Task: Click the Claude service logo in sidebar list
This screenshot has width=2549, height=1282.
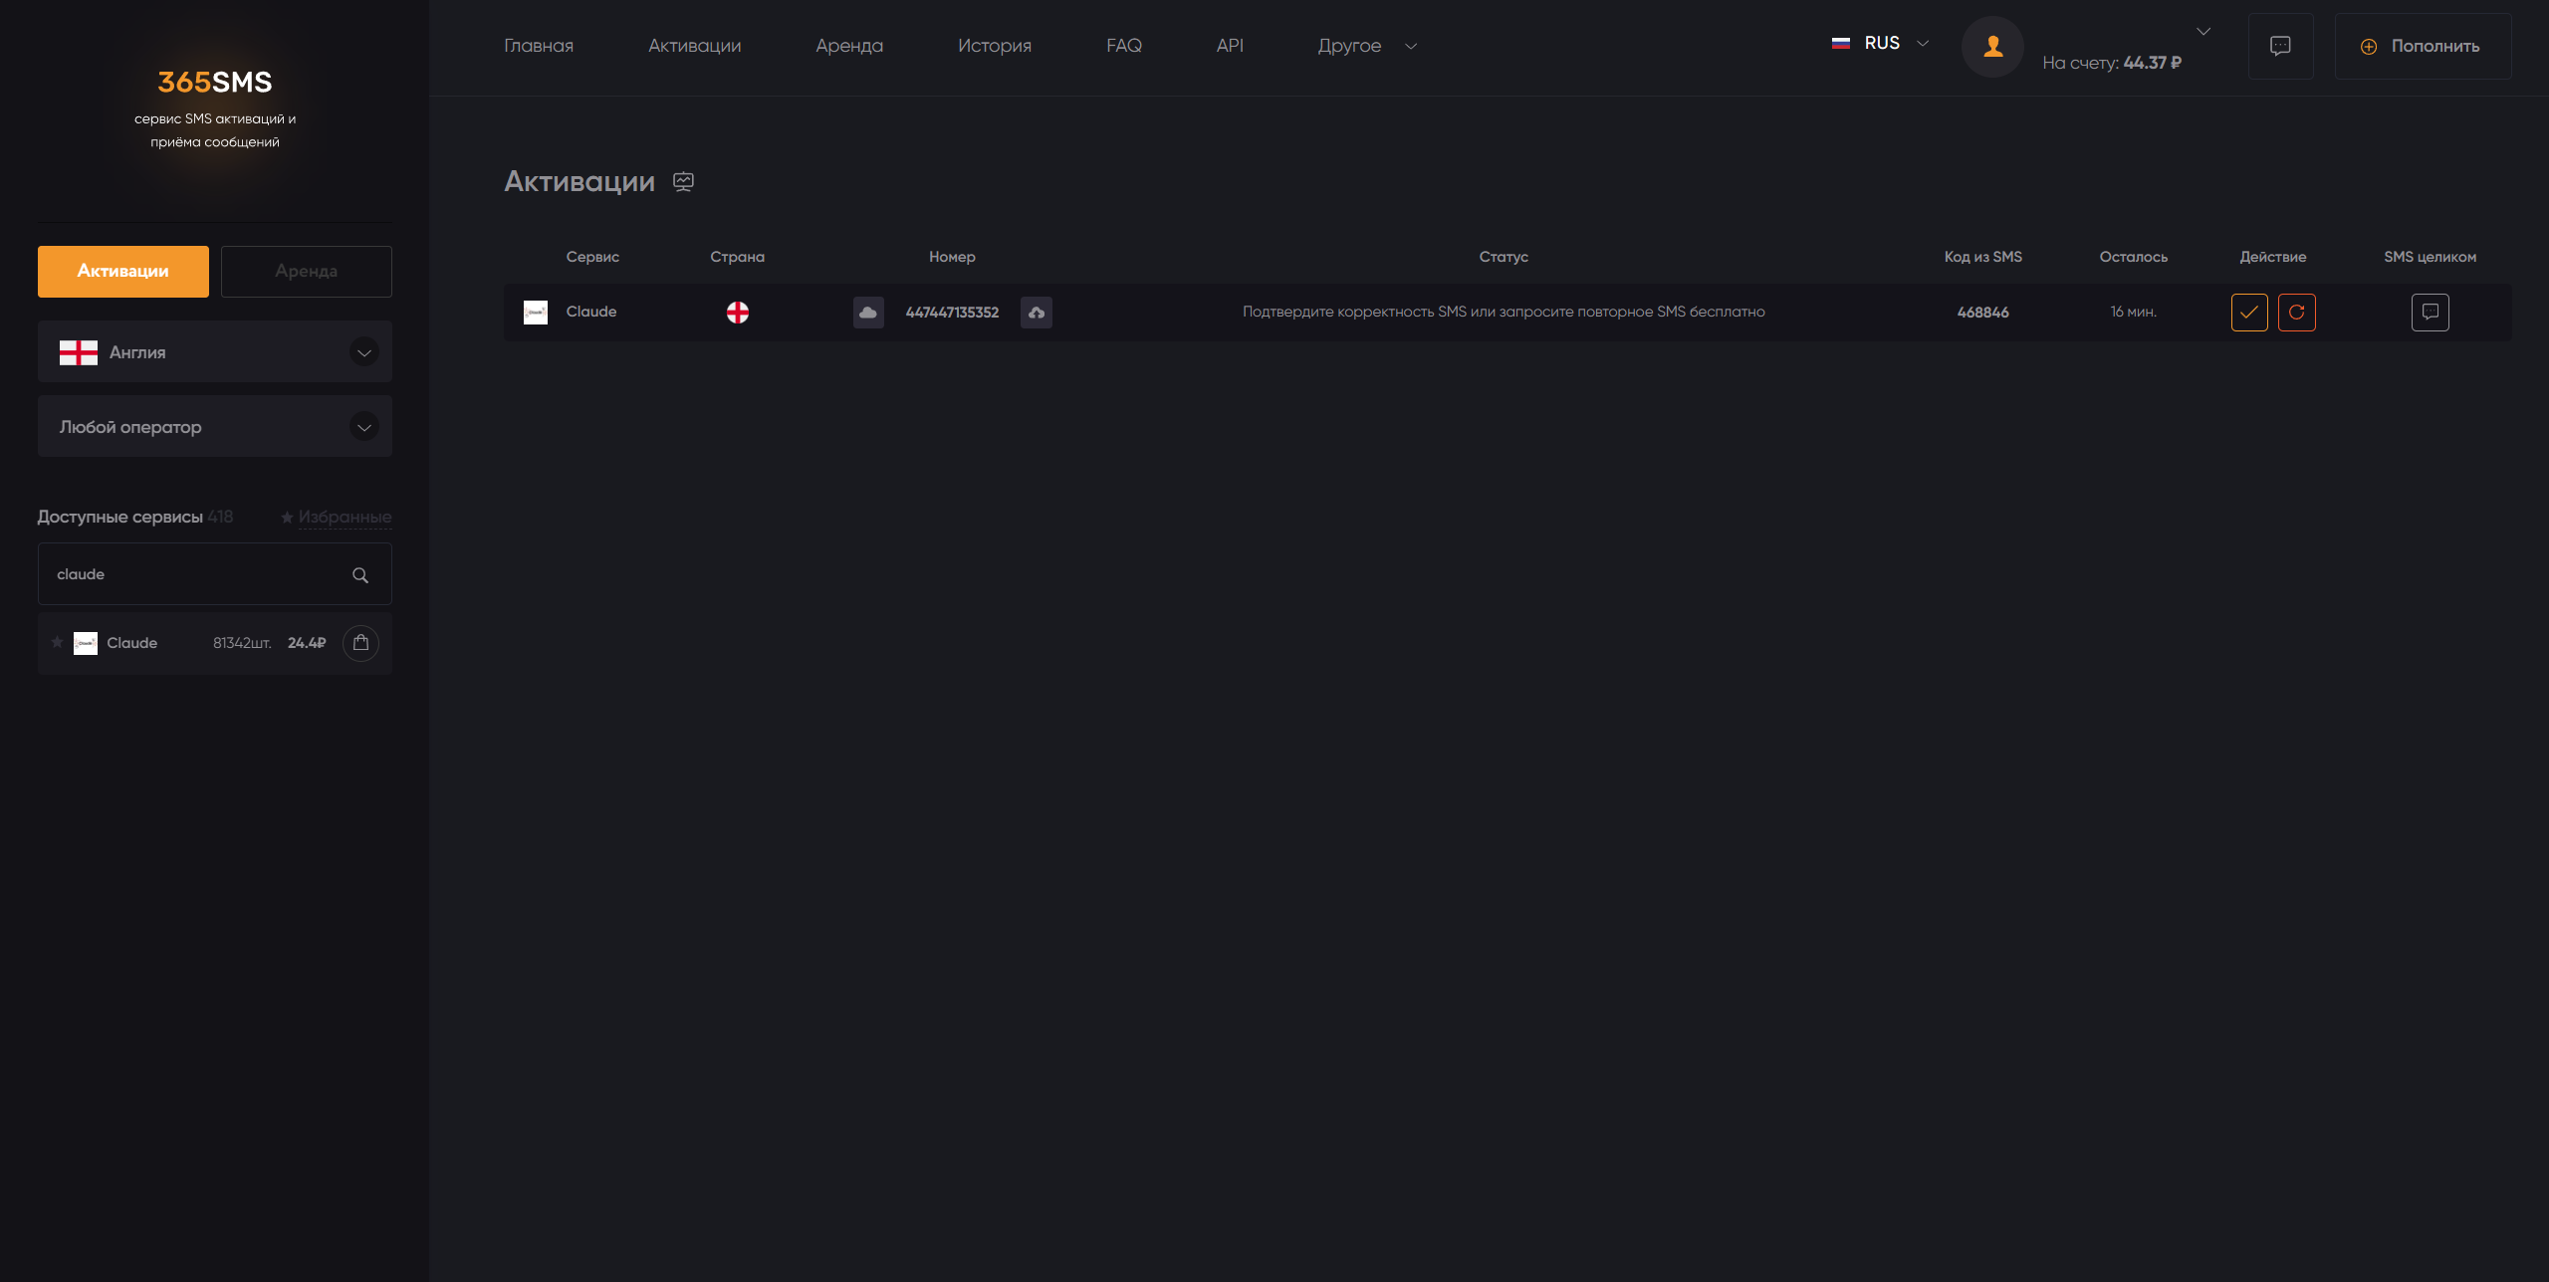Action: 86,643
